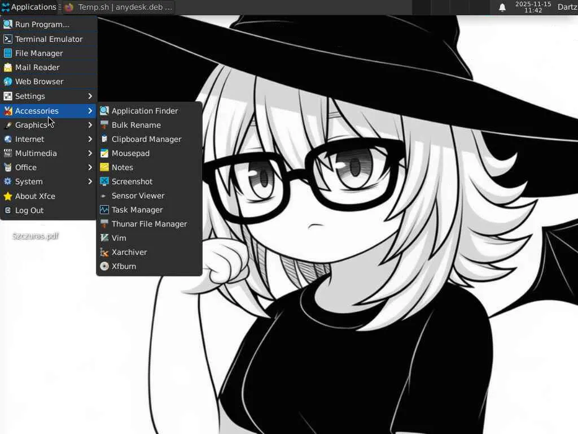Launch Terminal Emulator from menu
578x434 pixels.
coord(49,39)
